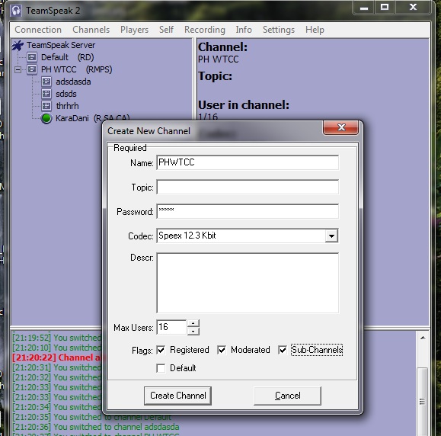Close the Create New Channel dialog
441x436 pixels.
point(340,127)
